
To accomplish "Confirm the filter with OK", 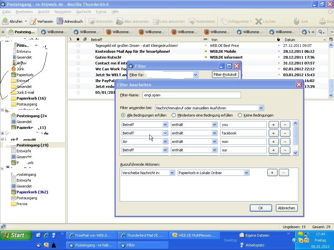I will click(261, 208).
